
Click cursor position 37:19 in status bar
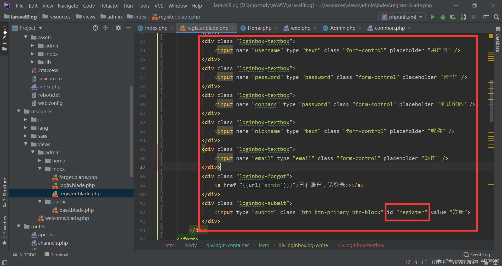(x=411, y=262)
